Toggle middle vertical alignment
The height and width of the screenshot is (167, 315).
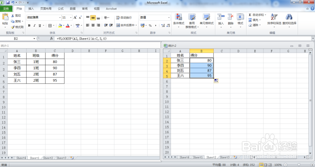pos(93,18)
